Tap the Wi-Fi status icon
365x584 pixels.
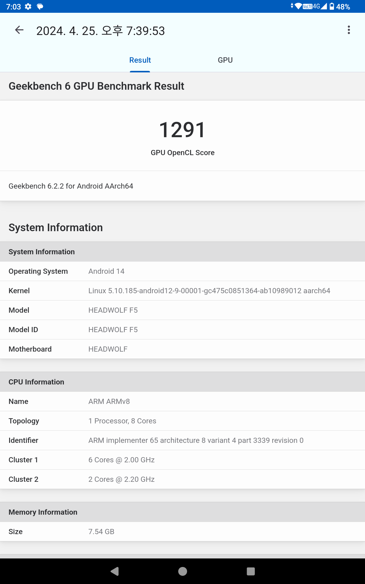298,6
